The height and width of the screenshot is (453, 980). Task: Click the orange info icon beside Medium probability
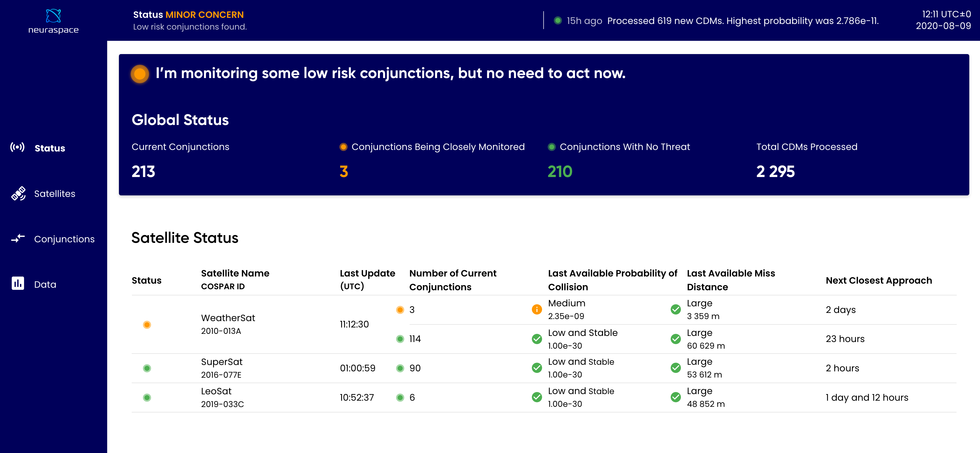point(536,309)
